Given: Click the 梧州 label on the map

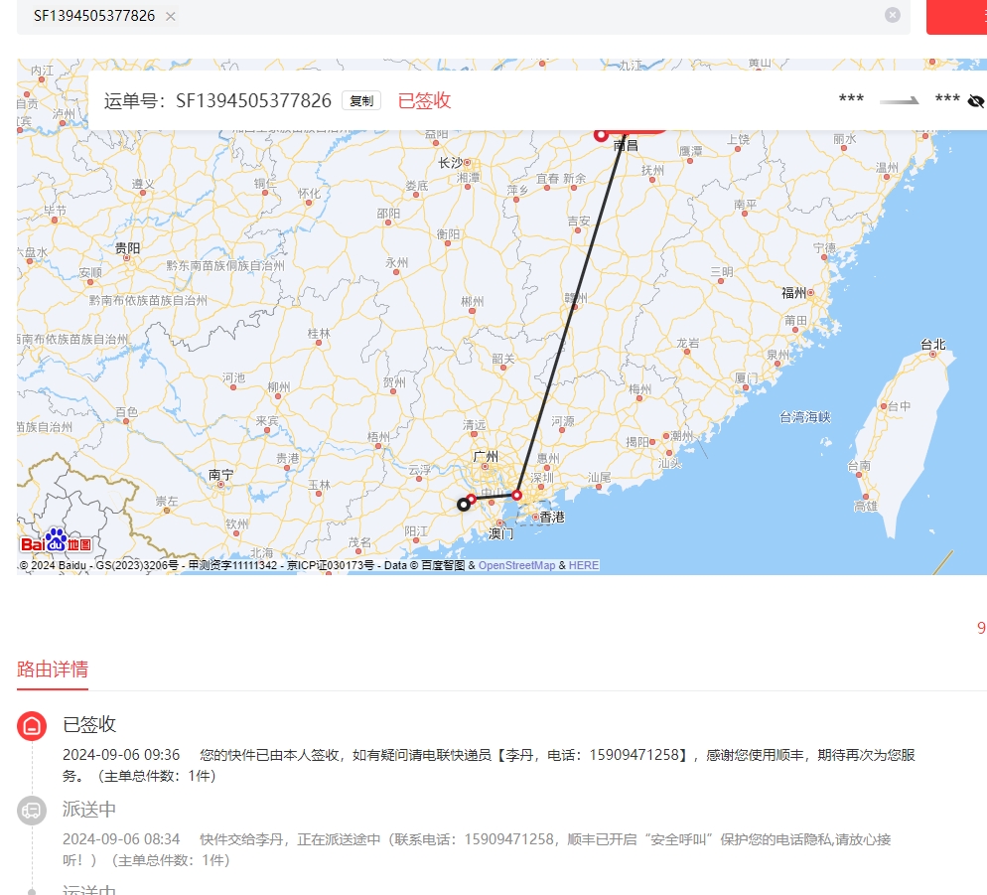Looking at the screenshot, I should tap(378, 436).
